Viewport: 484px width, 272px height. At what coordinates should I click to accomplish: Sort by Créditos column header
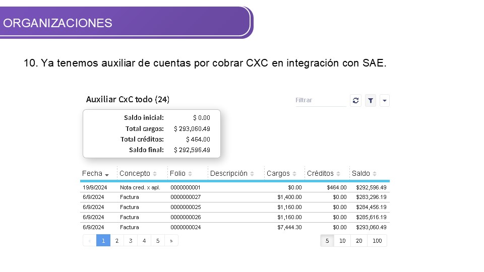click(323, 173)
